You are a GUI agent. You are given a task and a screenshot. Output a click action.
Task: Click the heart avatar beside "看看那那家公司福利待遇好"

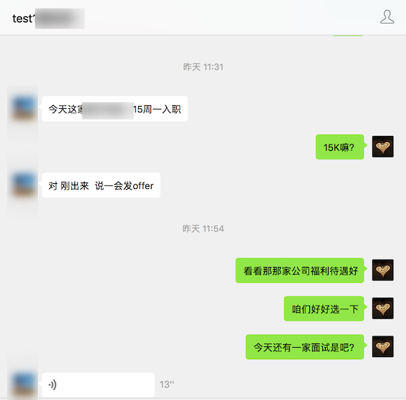point(382,270)
